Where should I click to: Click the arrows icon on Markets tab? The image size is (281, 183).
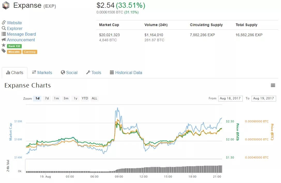[34, 72]
